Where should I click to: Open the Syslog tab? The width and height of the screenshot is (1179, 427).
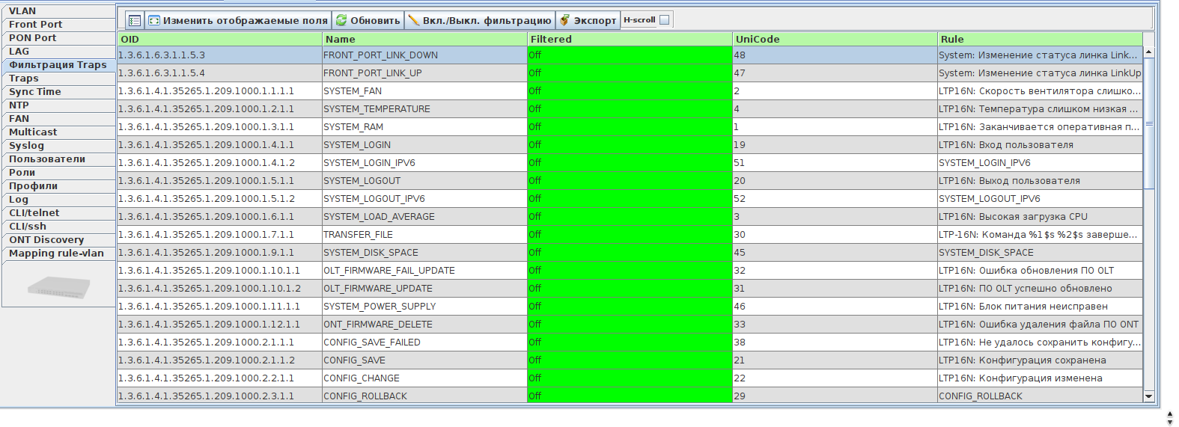[x=59, y=146]
